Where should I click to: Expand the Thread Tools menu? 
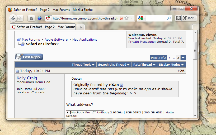(x=83, y=65)
